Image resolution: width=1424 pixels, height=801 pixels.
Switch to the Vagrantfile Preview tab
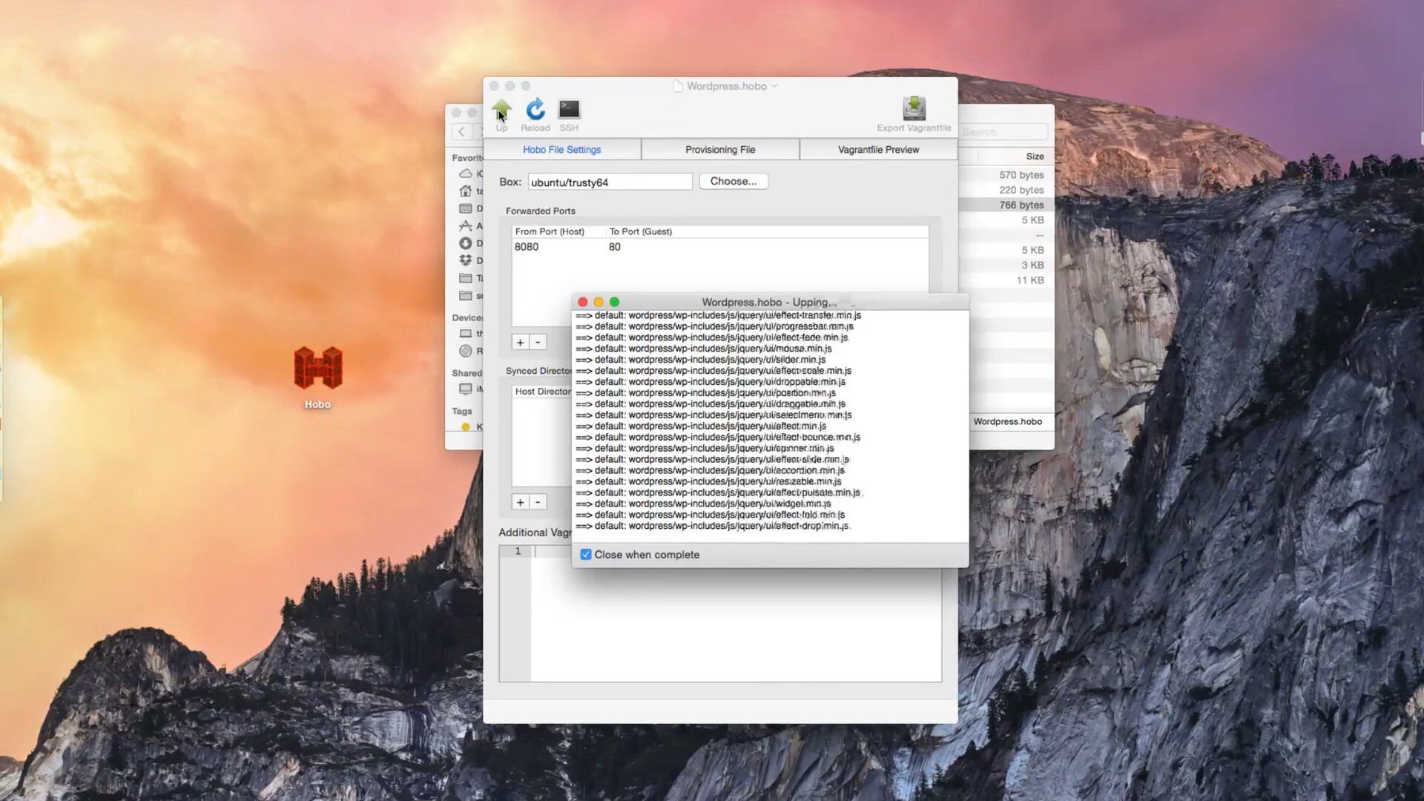(878, 149)
